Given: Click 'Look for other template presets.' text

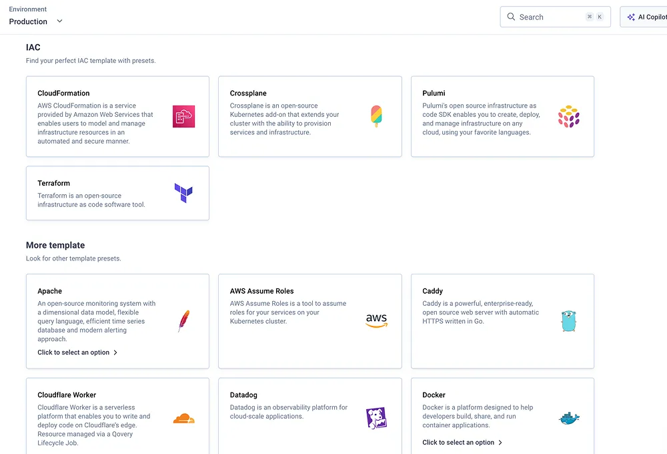Looking at the screenshot, I should click(73, 258).
